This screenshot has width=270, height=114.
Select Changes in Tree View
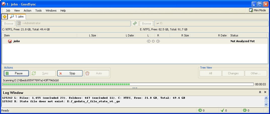point(233,73)
